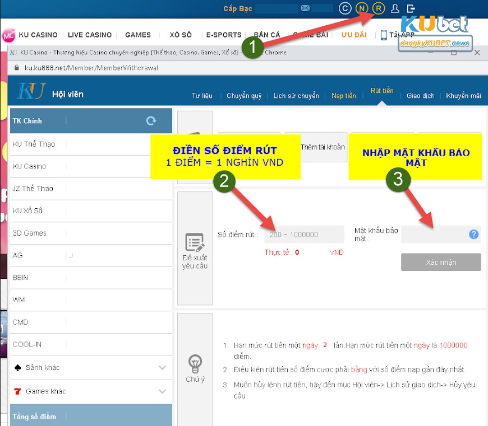488x426 pixels.
Task: Select the COOL-IN account row
Action: pos(91,344)
